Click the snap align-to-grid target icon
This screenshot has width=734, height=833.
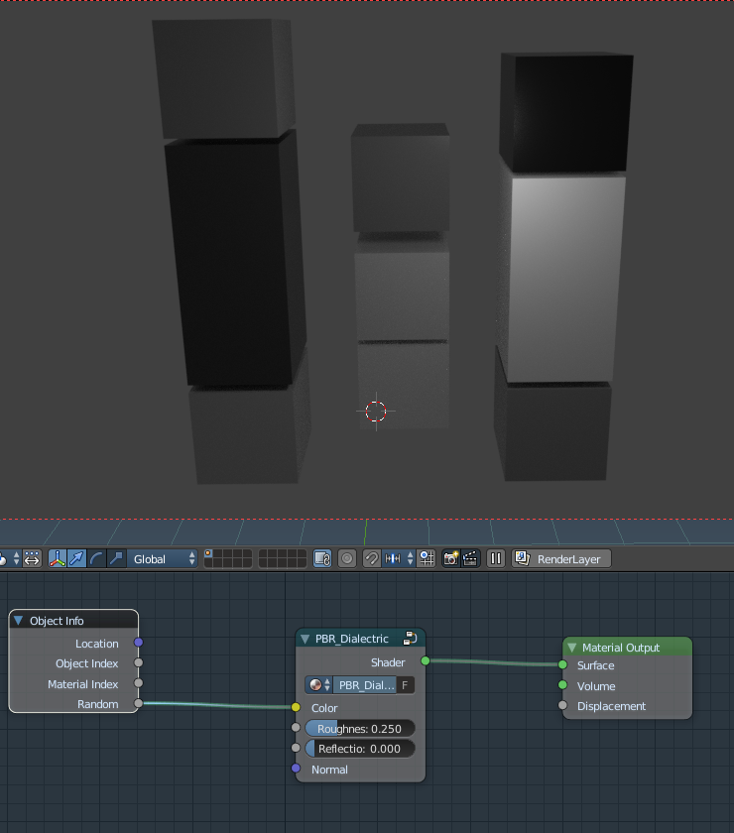click(x=427, y=559)
